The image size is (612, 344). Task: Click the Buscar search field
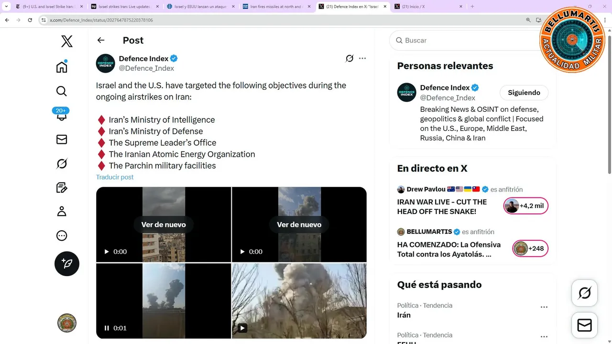tap(469, 41)
